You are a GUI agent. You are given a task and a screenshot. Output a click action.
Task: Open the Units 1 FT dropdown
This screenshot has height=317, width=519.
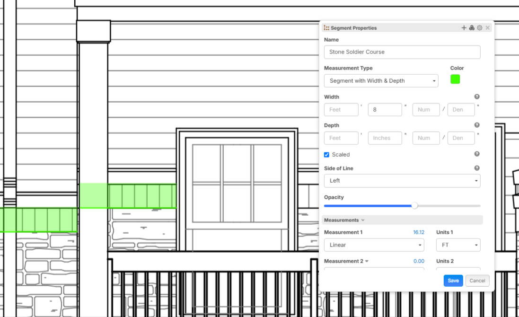point(458,245)
